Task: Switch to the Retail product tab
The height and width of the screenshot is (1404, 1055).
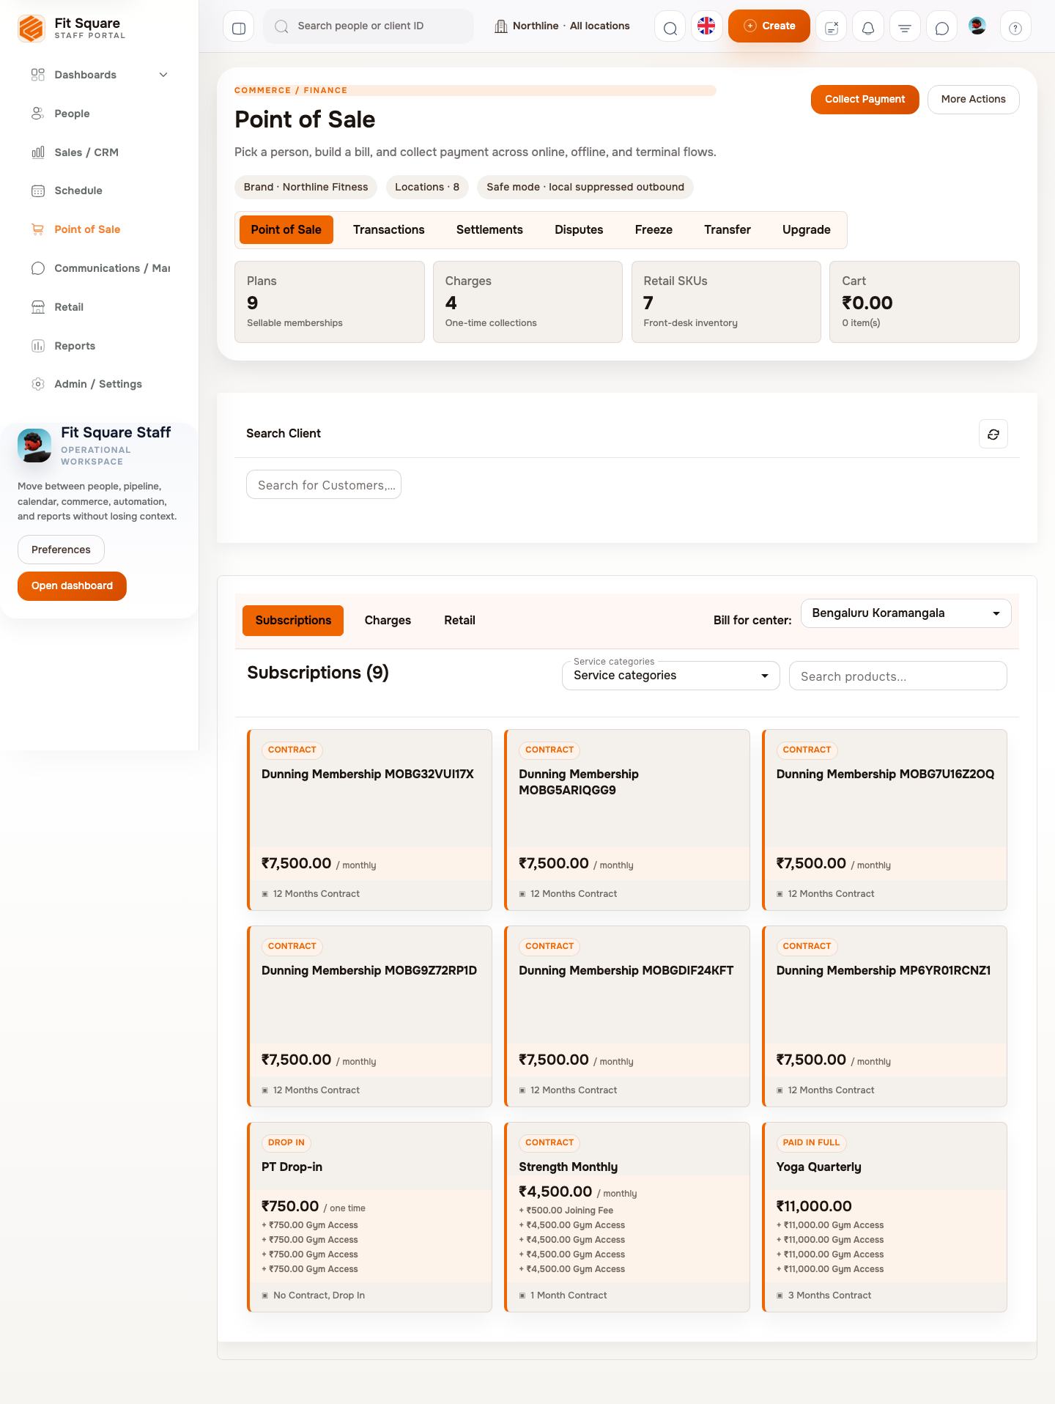Action: pyautogui.click(x=460, y=621)
